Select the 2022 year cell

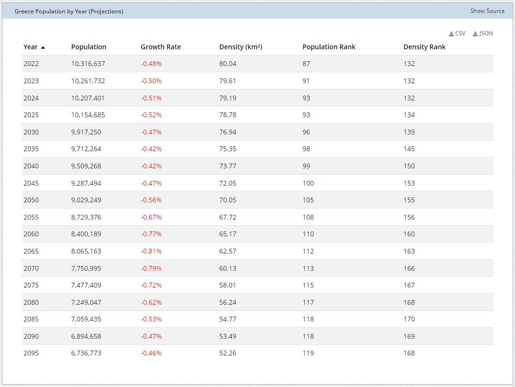pyautogui.click(x=31, y=64)
